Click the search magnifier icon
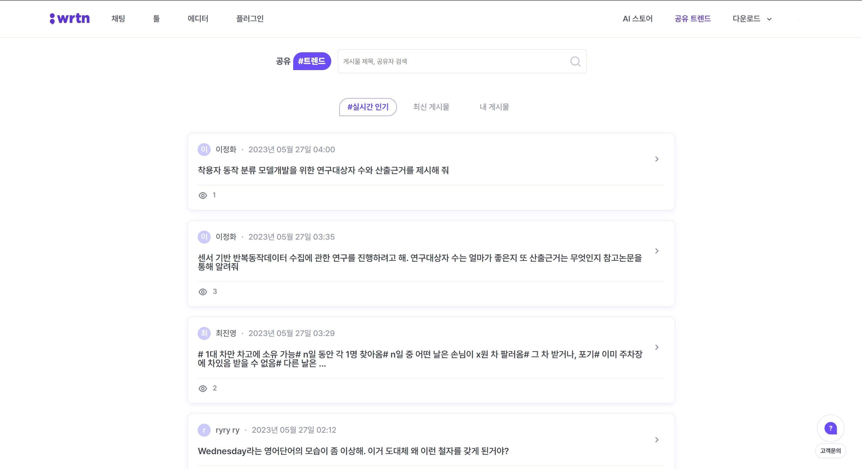 point(575,61)
